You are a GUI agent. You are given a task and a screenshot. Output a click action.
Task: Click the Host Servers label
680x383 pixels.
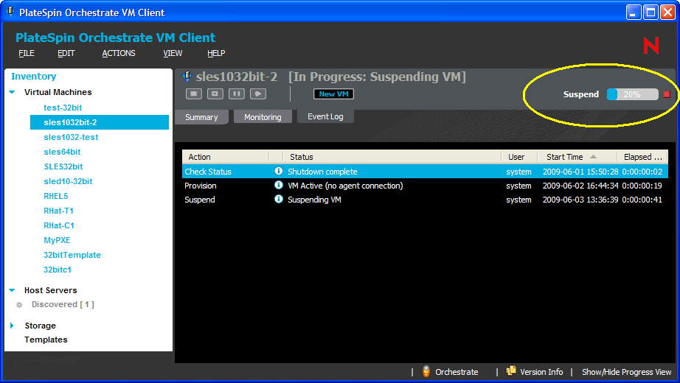click(x=51, y=290)
